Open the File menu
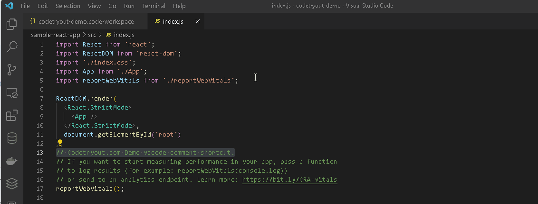Image resolution: width=538 pixels, height=204 pixels. point(25,6)
